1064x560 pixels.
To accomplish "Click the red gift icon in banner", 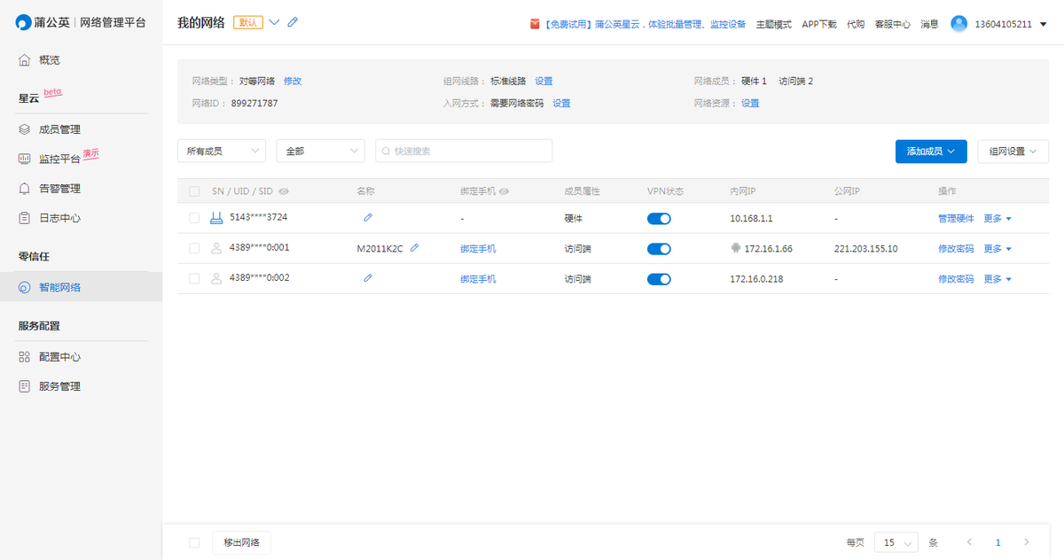I will tap(535, 24).
